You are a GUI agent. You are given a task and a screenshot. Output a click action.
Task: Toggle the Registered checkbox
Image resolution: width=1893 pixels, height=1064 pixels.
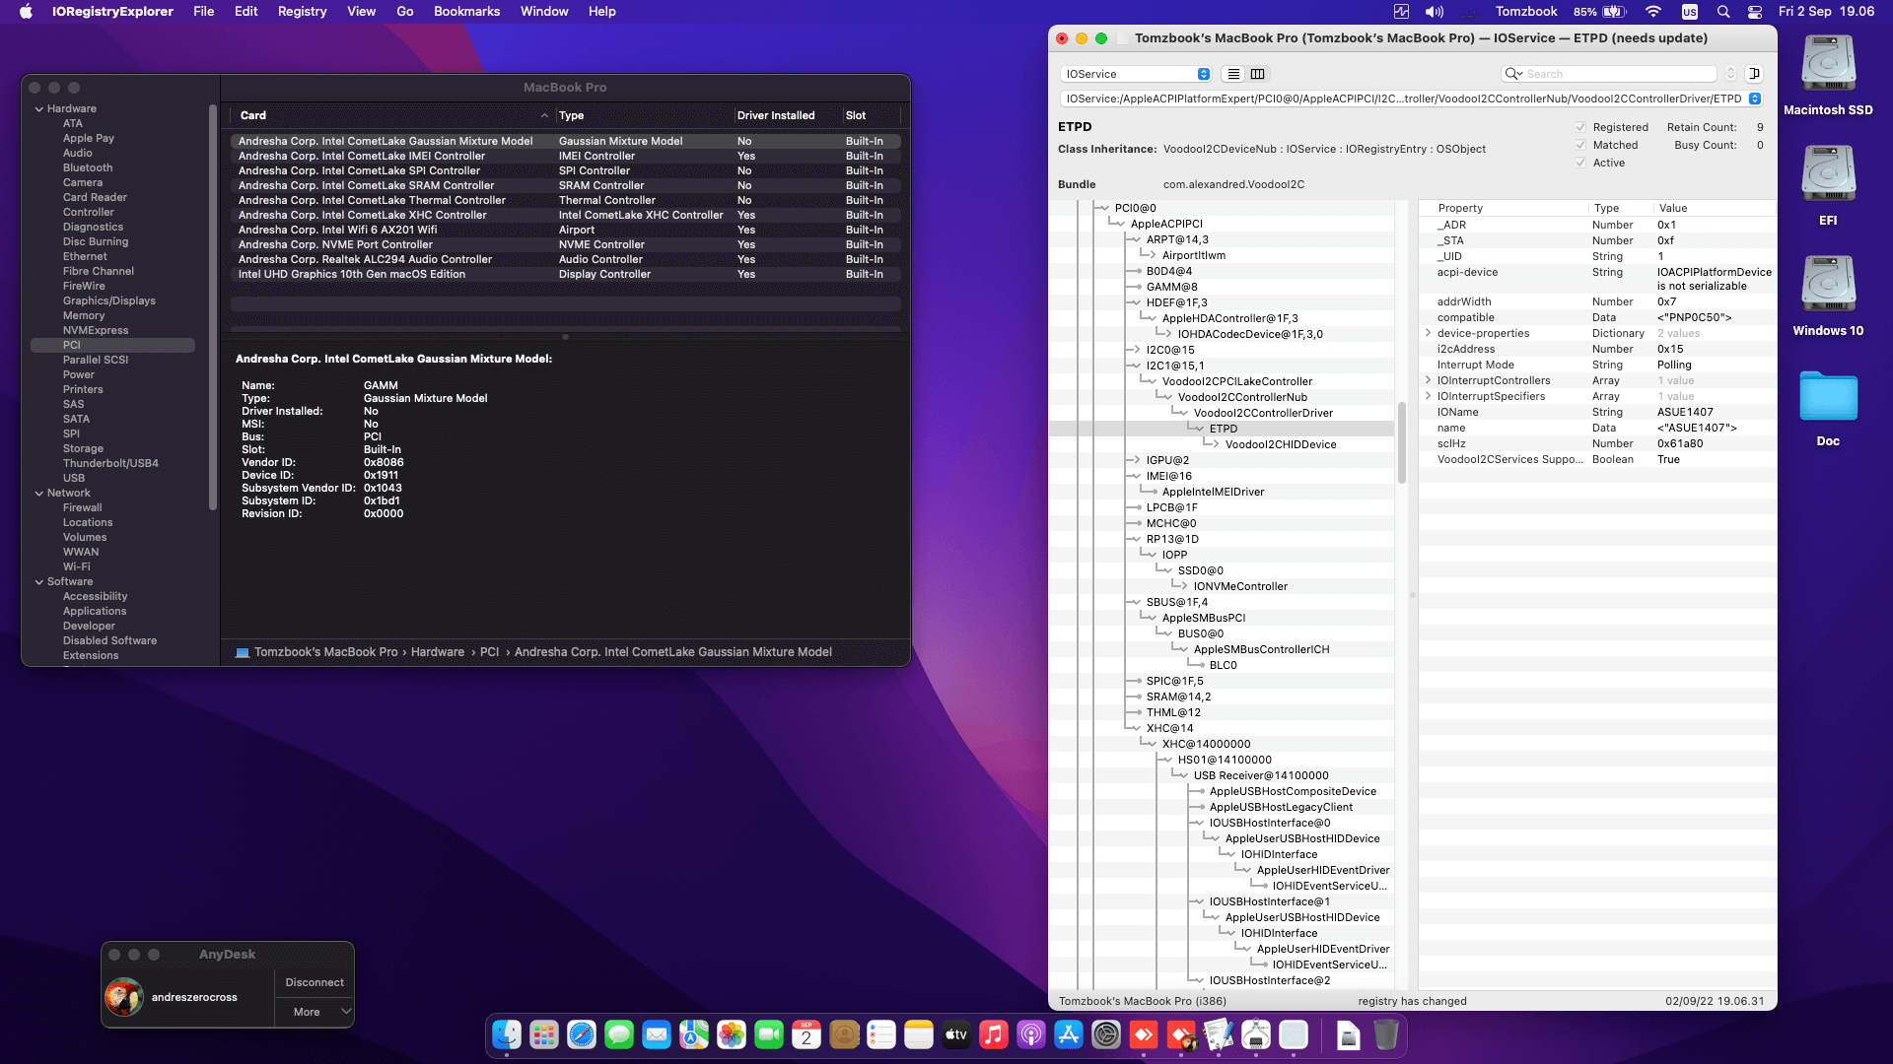(x=1580, y=127)
